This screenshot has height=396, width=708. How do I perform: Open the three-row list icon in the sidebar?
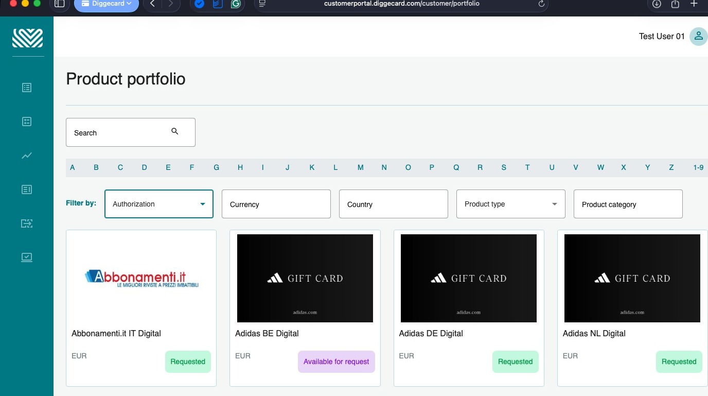point(27,88)
